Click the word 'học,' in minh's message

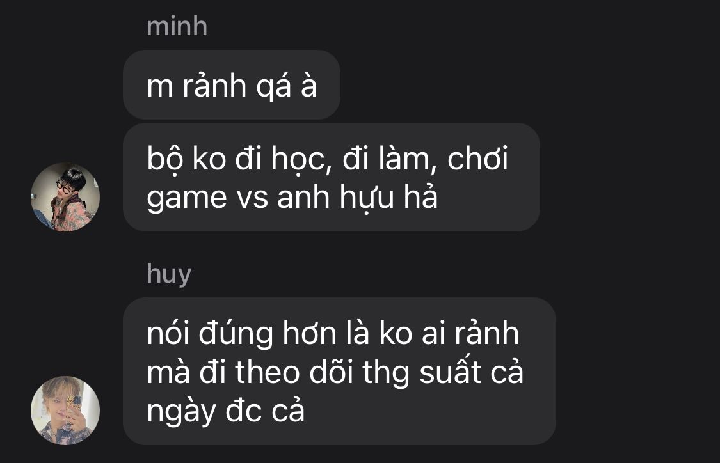(301, 159)
